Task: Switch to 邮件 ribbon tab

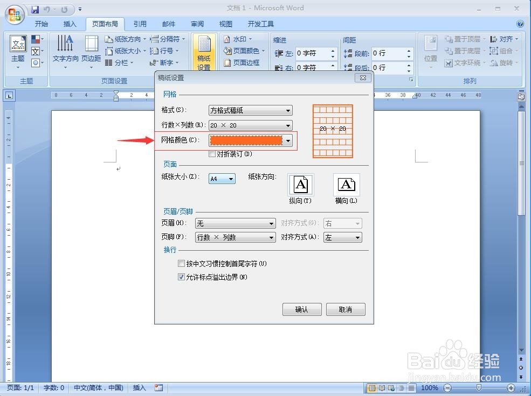Action: tap(169, 24)
